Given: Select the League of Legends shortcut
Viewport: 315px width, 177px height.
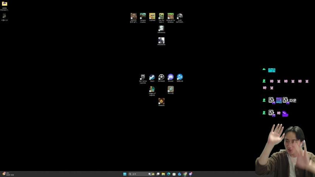Looking at the screenshot, I should [152, 91].
